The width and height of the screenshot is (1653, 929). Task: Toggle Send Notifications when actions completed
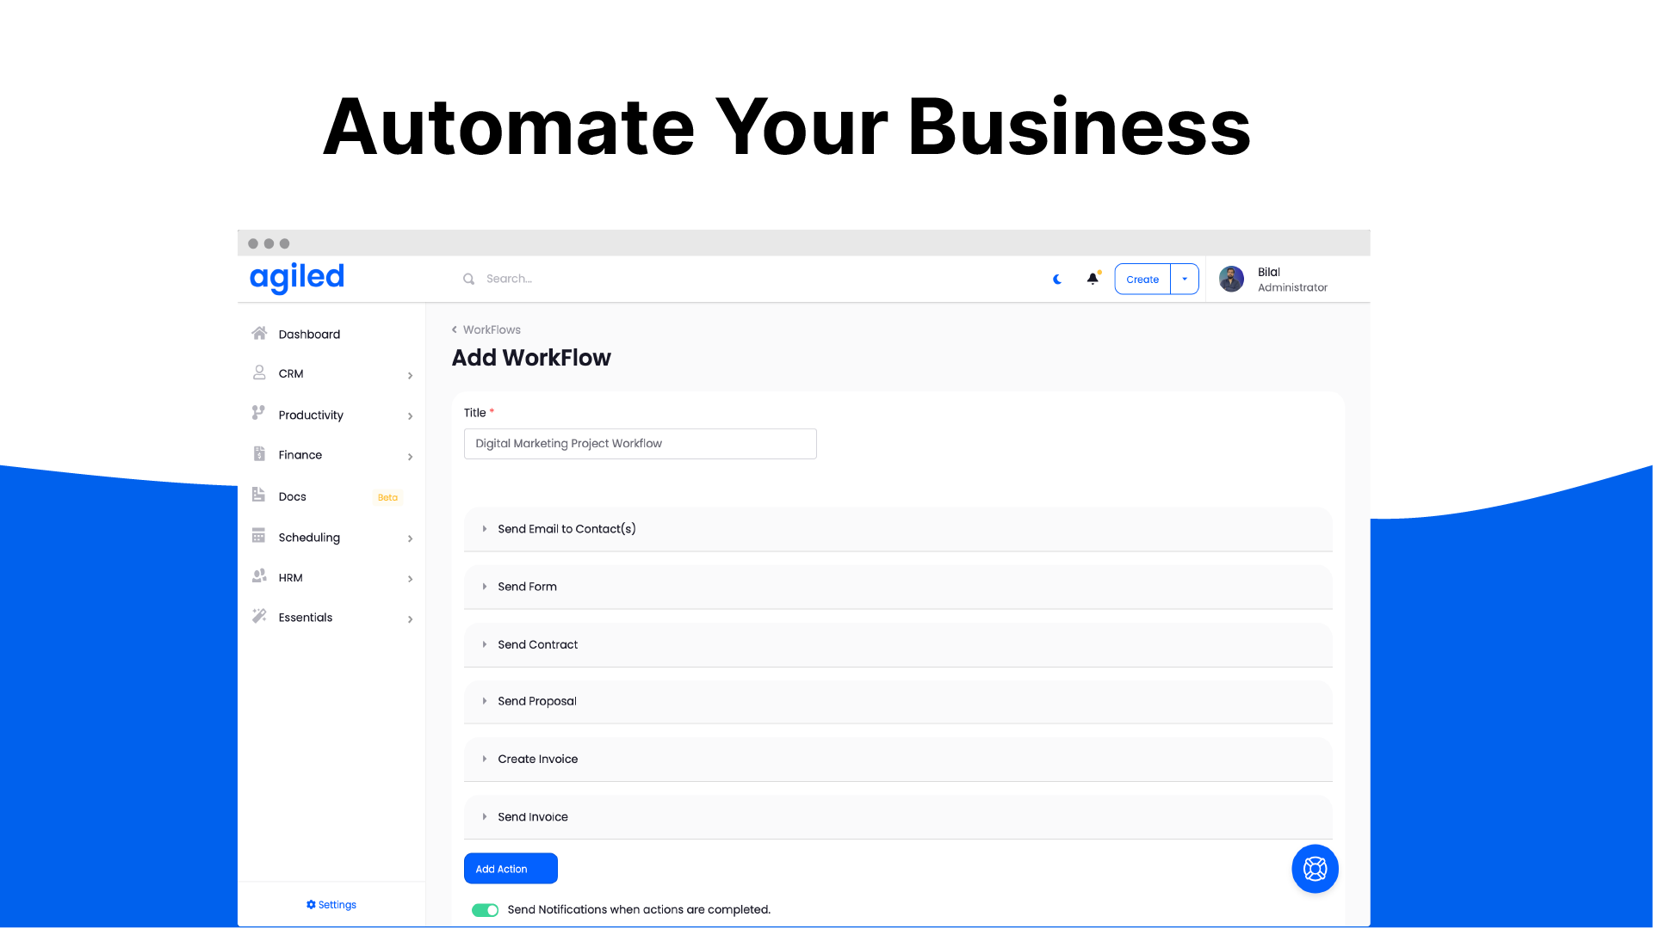485,910
